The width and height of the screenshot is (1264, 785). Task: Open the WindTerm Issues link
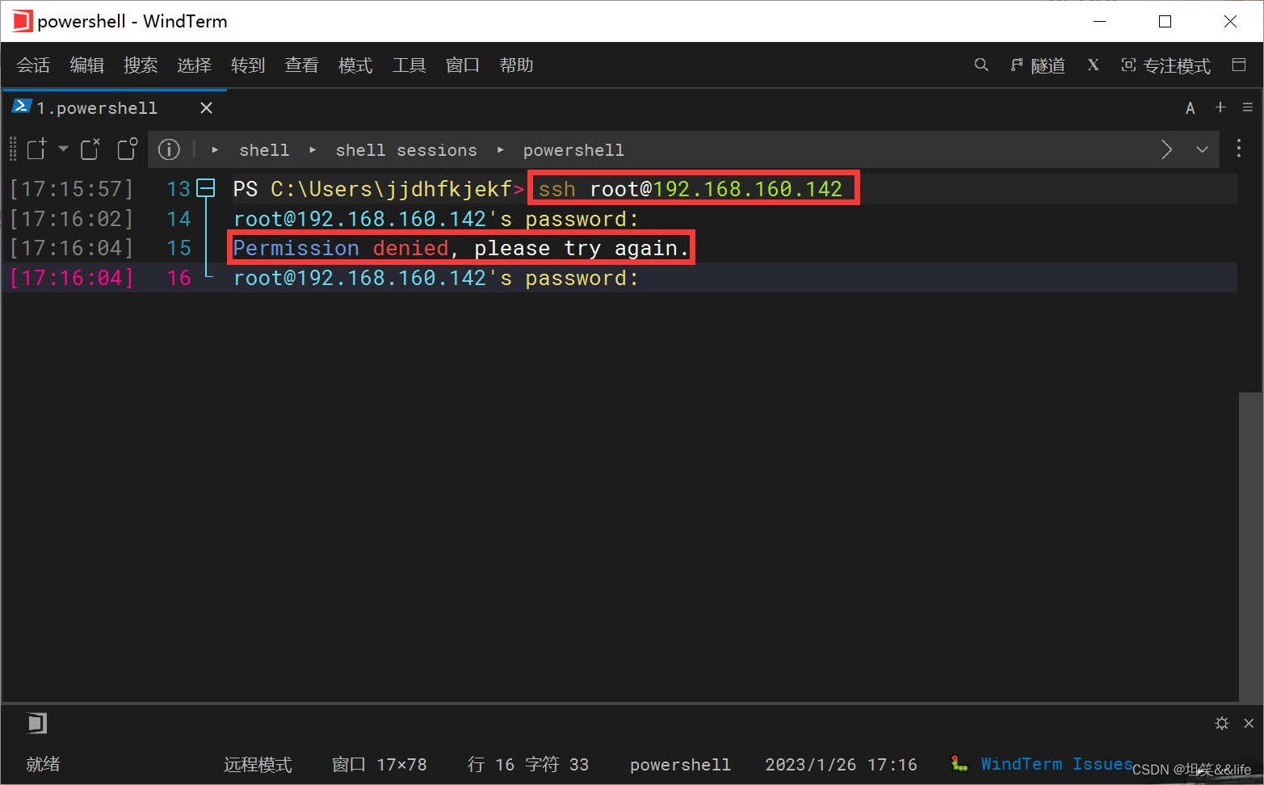(x=1056, y=764)
